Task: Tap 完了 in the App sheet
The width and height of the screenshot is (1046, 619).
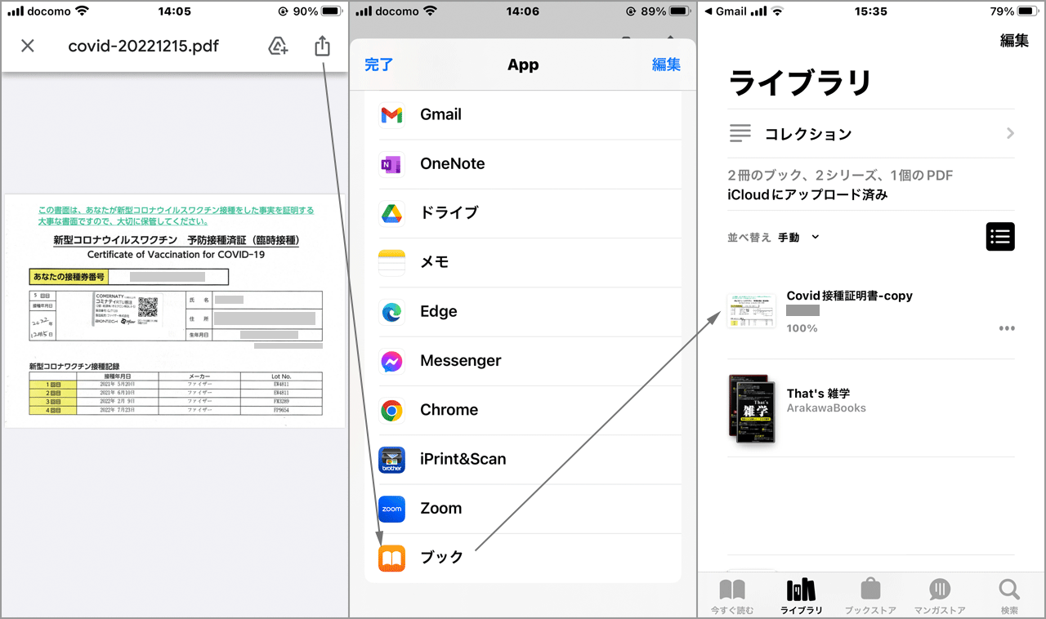Action: point(378,65)
